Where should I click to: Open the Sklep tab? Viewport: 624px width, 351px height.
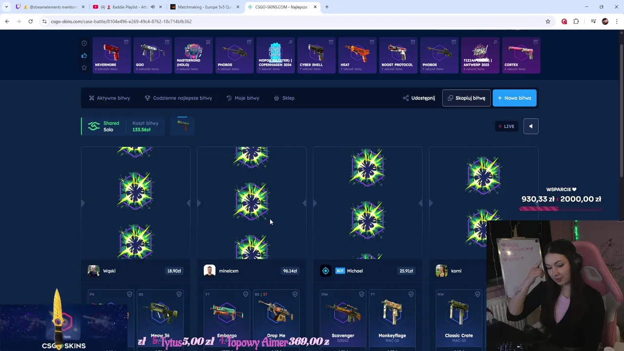(284, 98)
